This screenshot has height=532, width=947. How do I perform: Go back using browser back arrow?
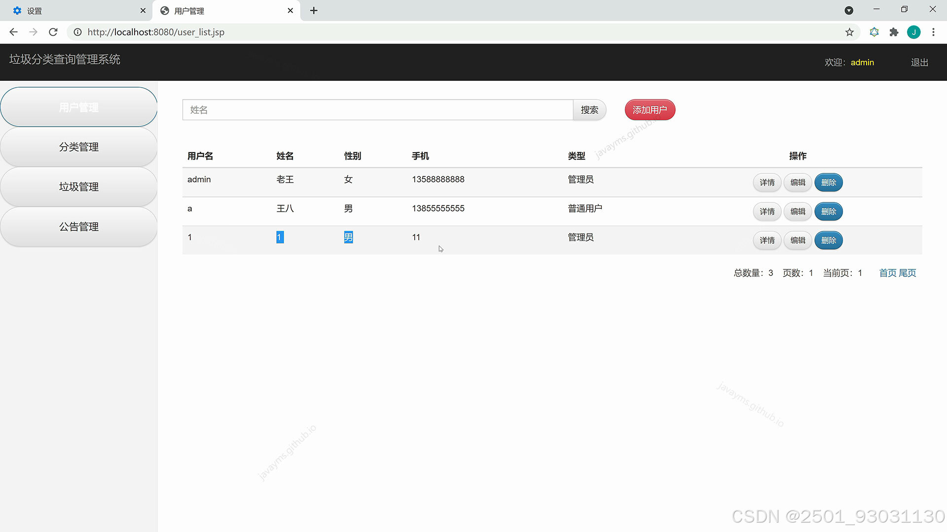point(13,32)
